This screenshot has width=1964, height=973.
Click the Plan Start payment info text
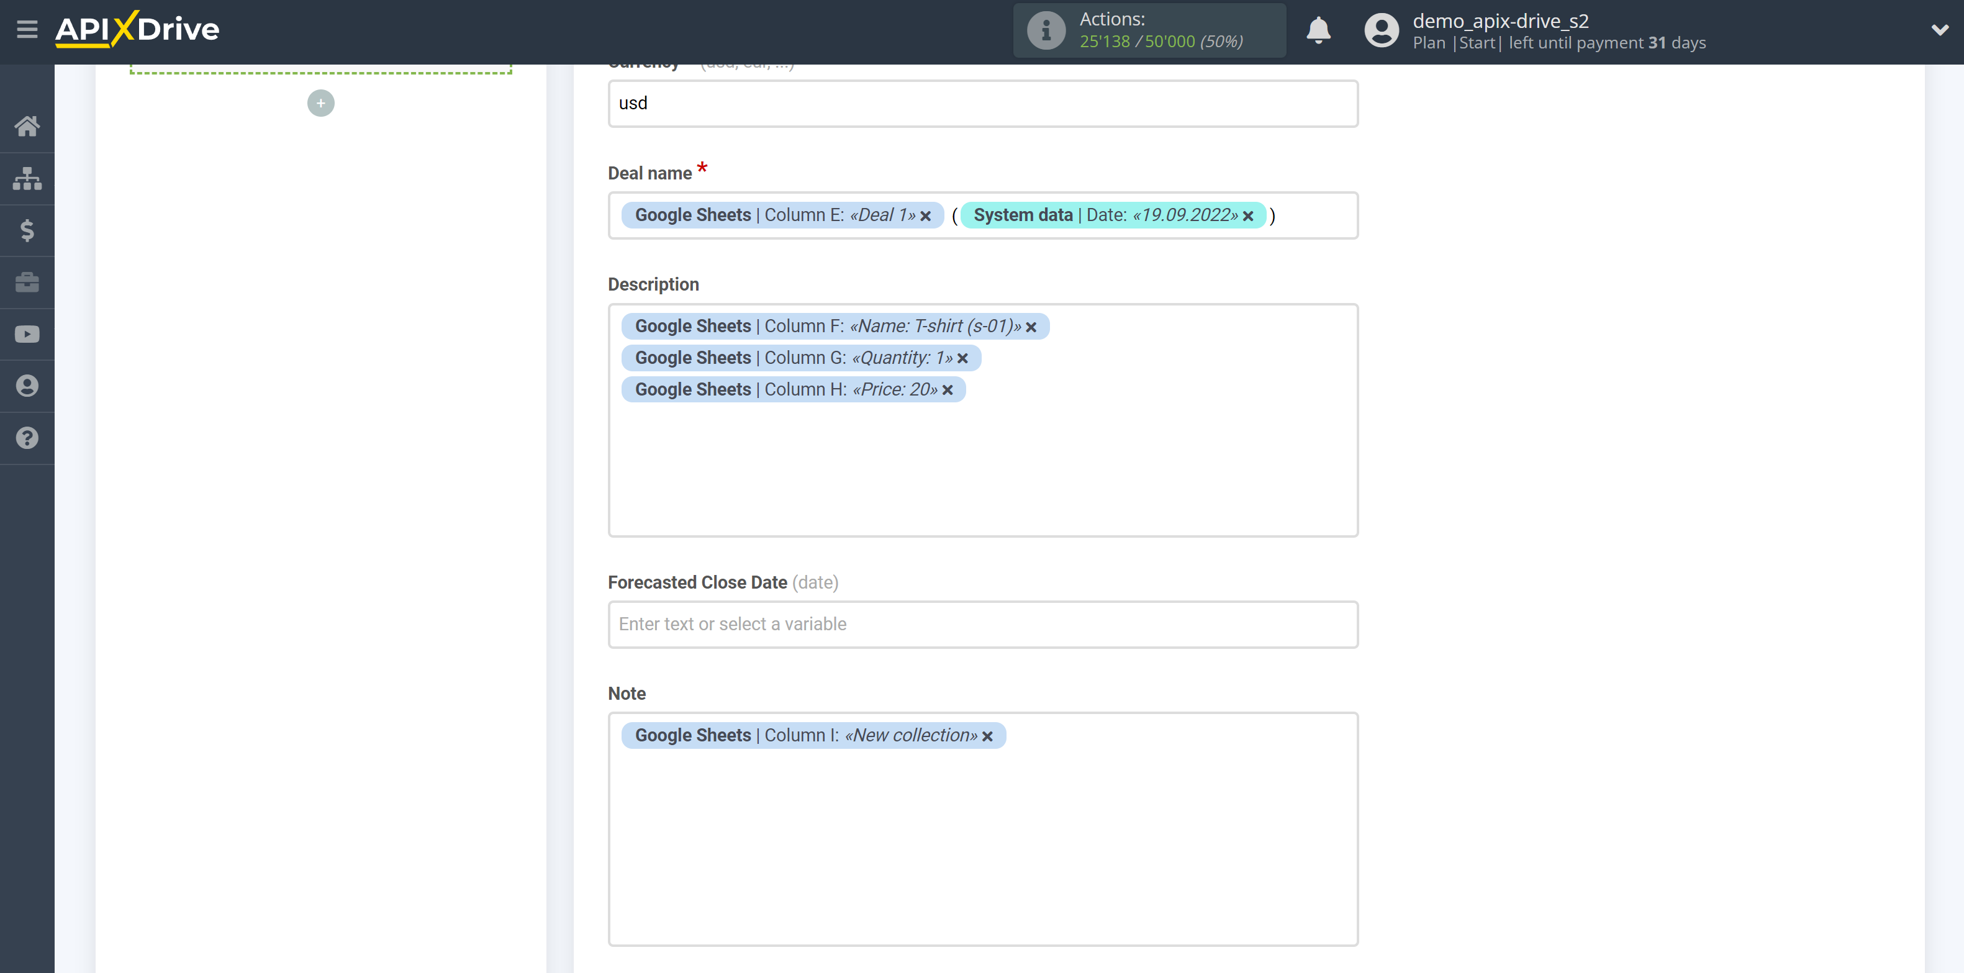tap(1559, 43)
